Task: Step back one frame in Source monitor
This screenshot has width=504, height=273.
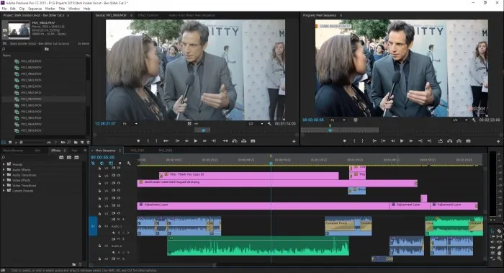Action: [186, 141]
